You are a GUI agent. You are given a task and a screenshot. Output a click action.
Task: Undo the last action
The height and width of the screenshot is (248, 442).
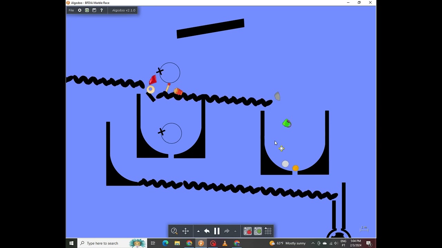207,231
